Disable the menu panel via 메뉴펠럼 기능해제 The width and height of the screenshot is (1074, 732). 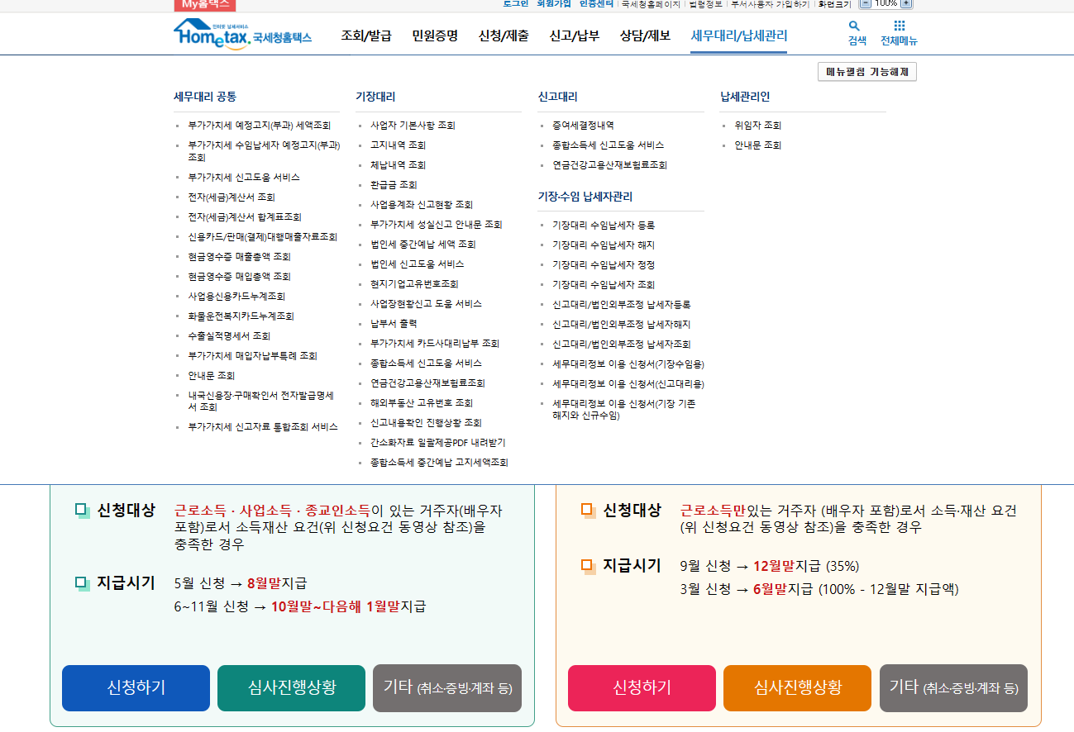pos(866,71)
